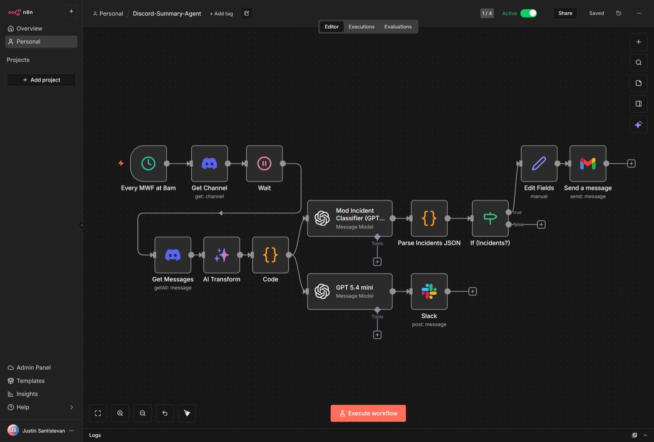The height and width of the screenshot is (442, 654).
Task: Open Justin Santistevan user menu dots
Action: [x=72, y=431]
